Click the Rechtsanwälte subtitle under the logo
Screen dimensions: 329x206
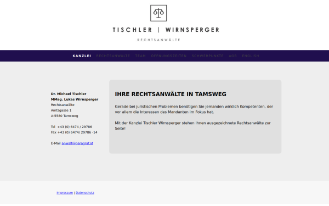[159, 40]
